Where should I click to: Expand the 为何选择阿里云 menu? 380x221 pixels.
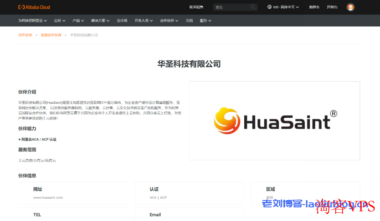[x=32, y=20]
